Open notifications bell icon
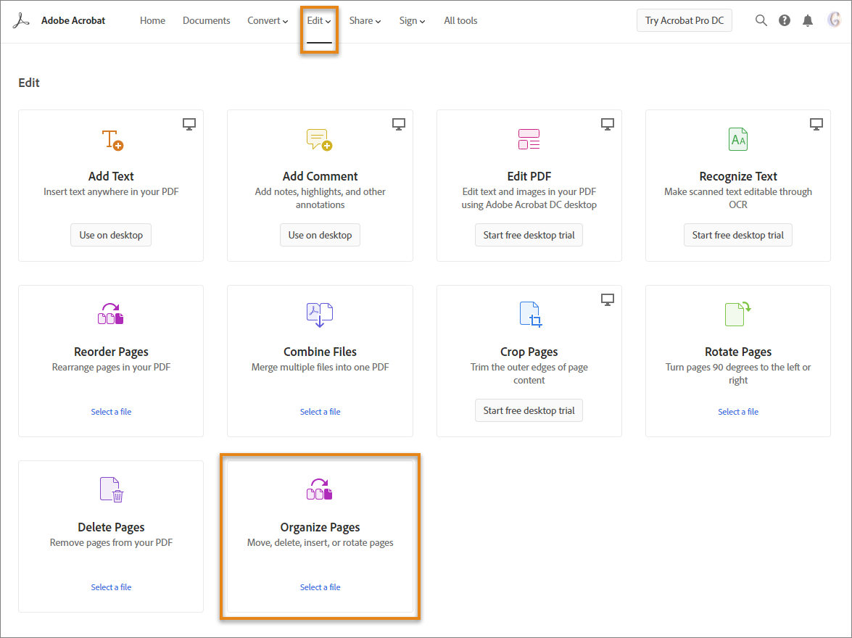 point(808,20)
